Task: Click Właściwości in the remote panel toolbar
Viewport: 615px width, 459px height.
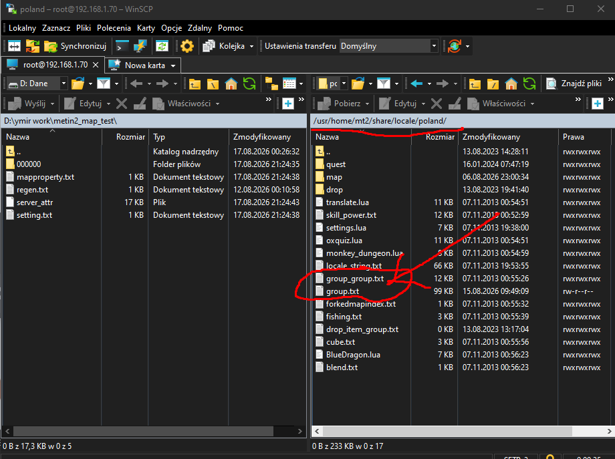Action: tap(497, 104)
